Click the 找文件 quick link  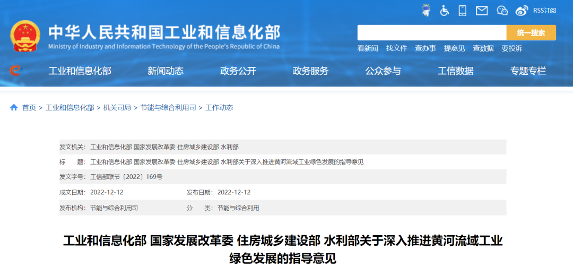coord(396,48)
